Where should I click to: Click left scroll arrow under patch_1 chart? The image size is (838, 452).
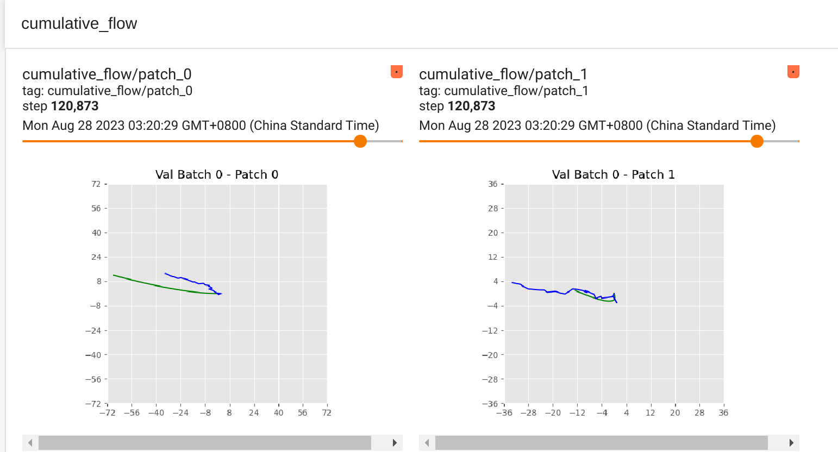[x=427, y=443]
